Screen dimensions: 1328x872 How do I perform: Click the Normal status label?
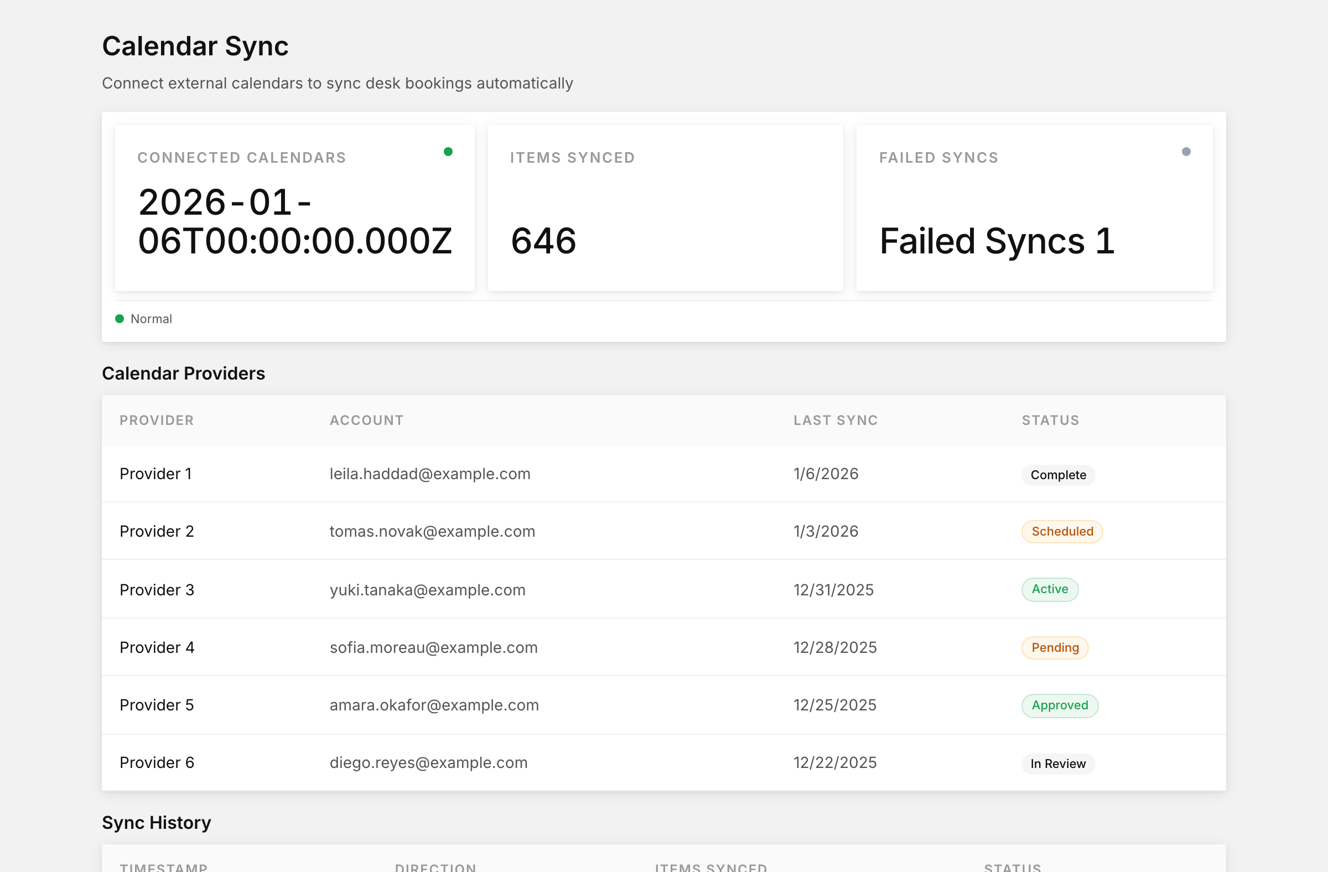click(151, 319)
